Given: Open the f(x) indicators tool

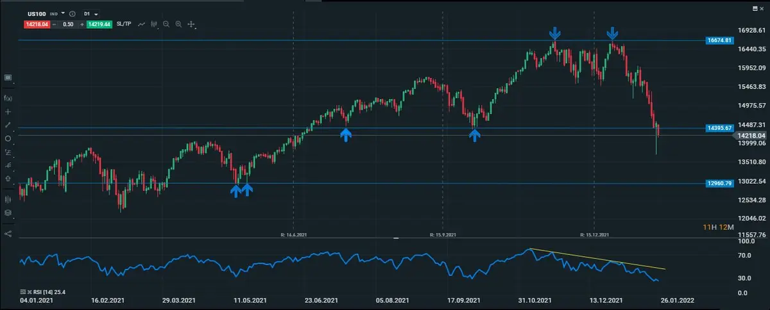Looking at the screenshot, I should (8, 98).
